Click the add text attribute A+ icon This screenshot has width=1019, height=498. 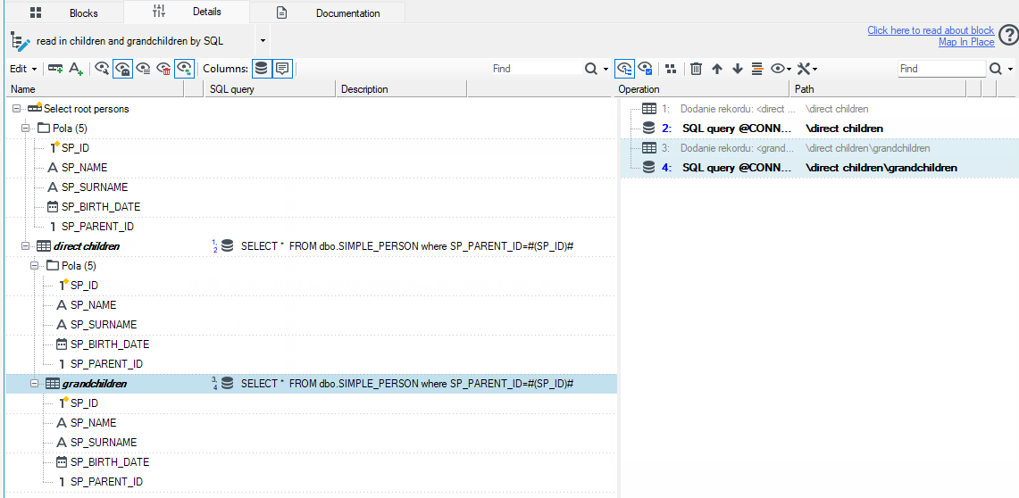(x=76, y=68)
